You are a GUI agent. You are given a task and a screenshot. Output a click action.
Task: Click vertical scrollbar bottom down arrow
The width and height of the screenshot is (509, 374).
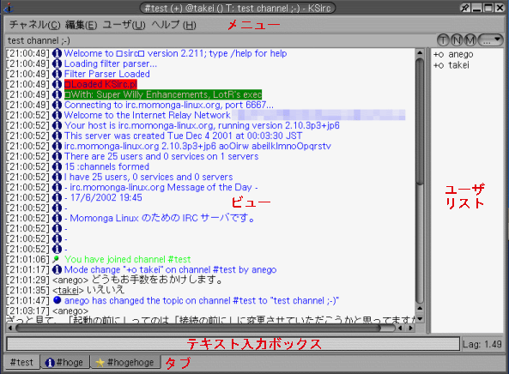pyautogui.click(x=420, y=319)
